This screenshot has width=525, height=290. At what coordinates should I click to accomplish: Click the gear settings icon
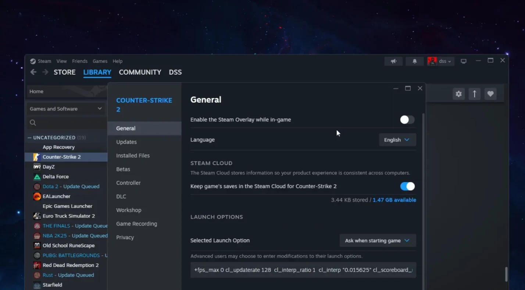point(458,94)
